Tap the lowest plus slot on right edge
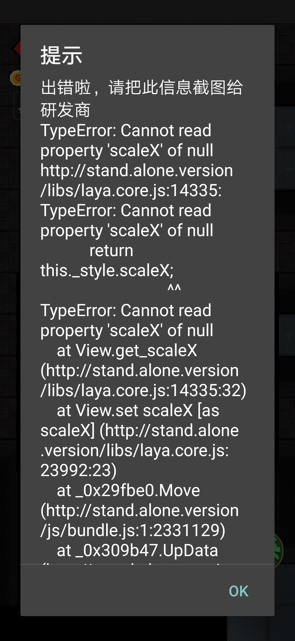 (x=287, y=335)
